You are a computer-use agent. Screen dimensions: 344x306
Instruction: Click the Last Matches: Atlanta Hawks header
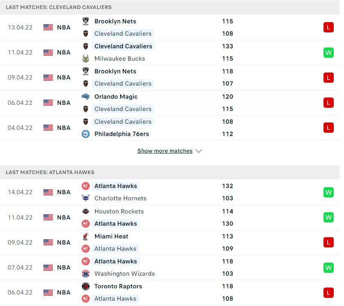click(x=50, y=172)
